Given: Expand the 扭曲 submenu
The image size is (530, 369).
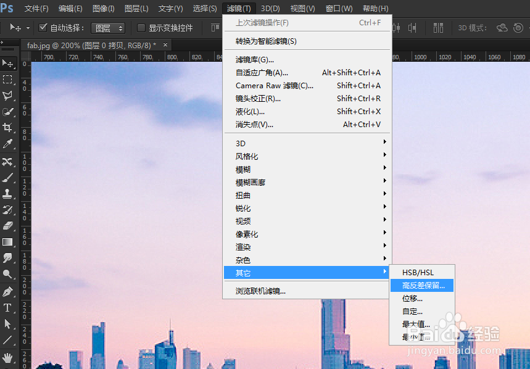Looking at the screenshot, I should click(x=307, y=195).
